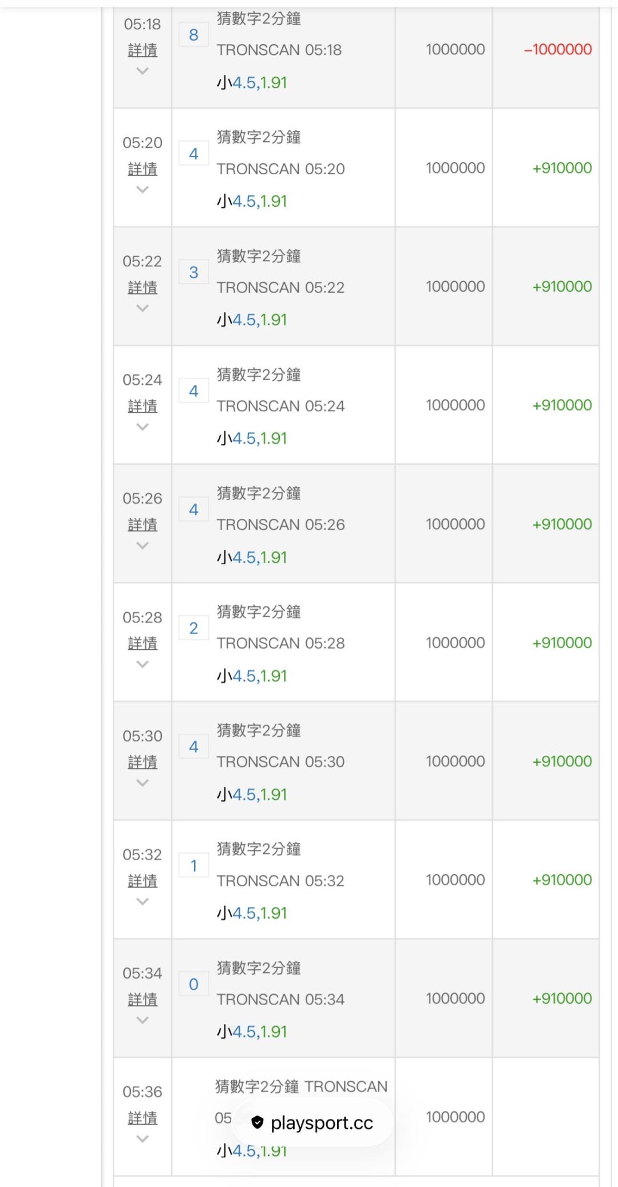Click result number 3 box at 05:22
Image resolution: width=618 pixels, height=1187 pixels.
pyautogui.click(x=193, y=272)
